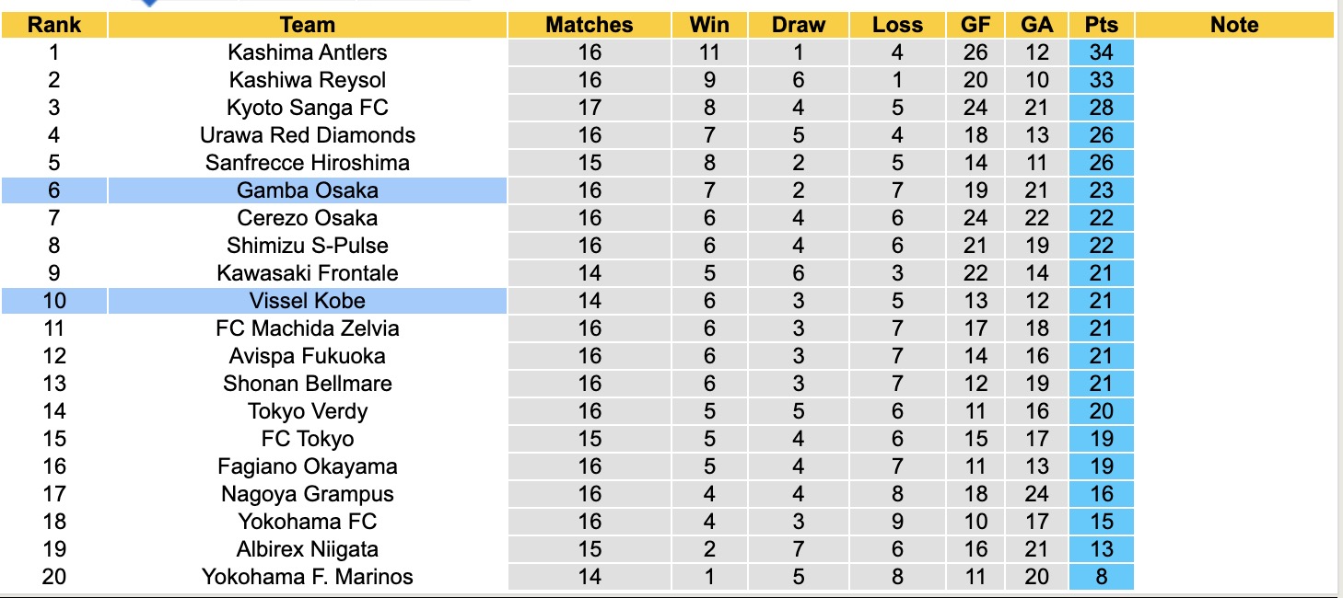Click the Kawasaki Frontale team name
The height and width of the screenshot is (598, 1343).
308,273
